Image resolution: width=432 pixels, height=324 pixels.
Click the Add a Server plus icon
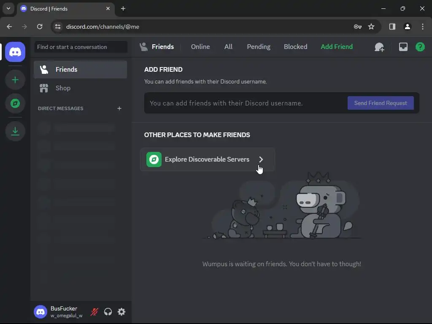pyautogui.click(x=15, y=80)
